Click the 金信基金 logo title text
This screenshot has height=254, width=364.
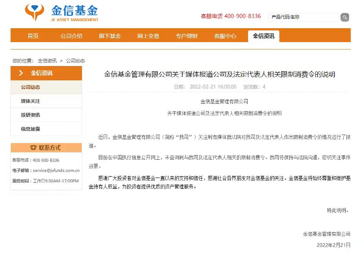pos(74,11)
